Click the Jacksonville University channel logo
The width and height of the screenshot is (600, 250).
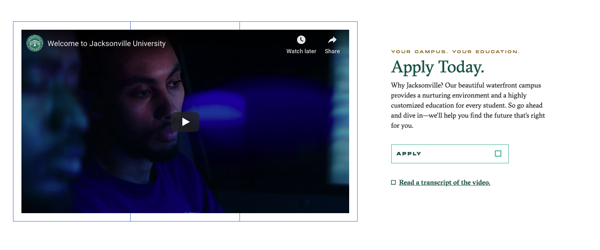pyautogui.click(x=35, y=43)
